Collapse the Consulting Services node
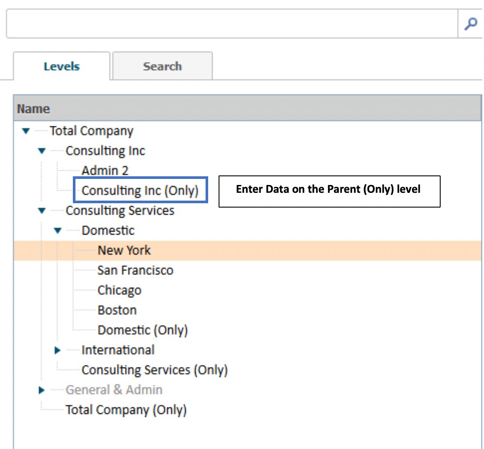 (x=42, y=211)
